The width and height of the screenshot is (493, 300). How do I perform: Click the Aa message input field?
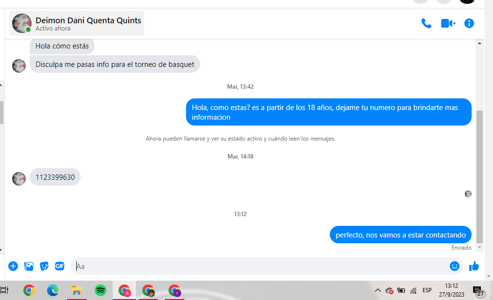point(259,266)
